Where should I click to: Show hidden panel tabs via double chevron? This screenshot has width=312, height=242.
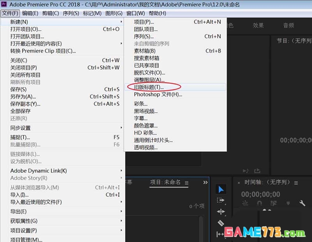tap(206, 182)
